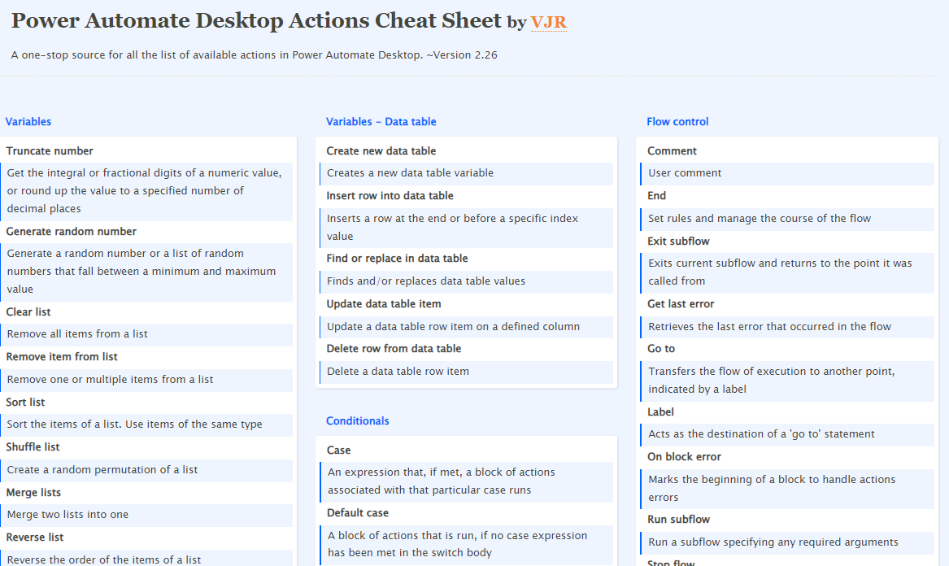The width and height of the screenshot is (949, 566).
Task: Select the Shuffle list action
Action: [x=33, y=446]
